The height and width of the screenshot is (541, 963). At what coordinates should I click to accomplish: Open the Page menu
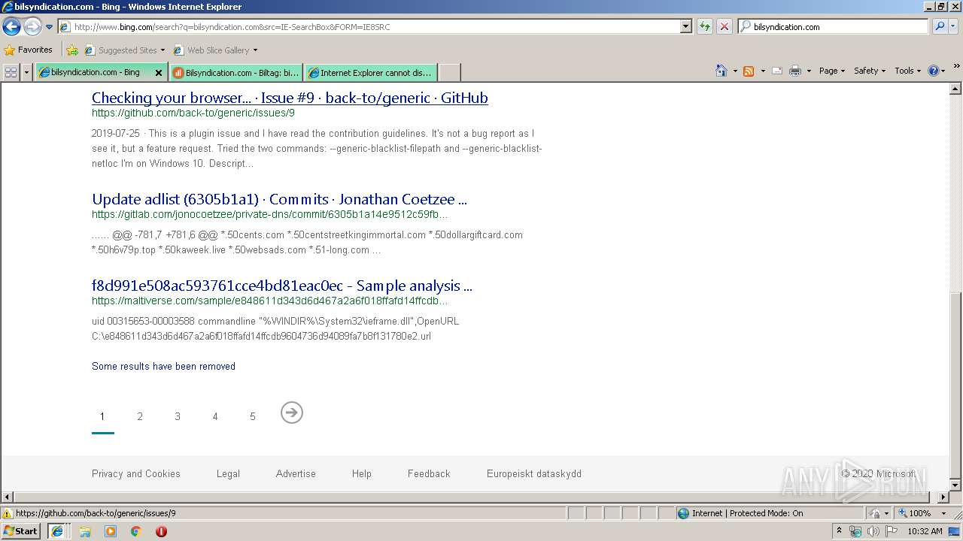click(x=831, y=71)
